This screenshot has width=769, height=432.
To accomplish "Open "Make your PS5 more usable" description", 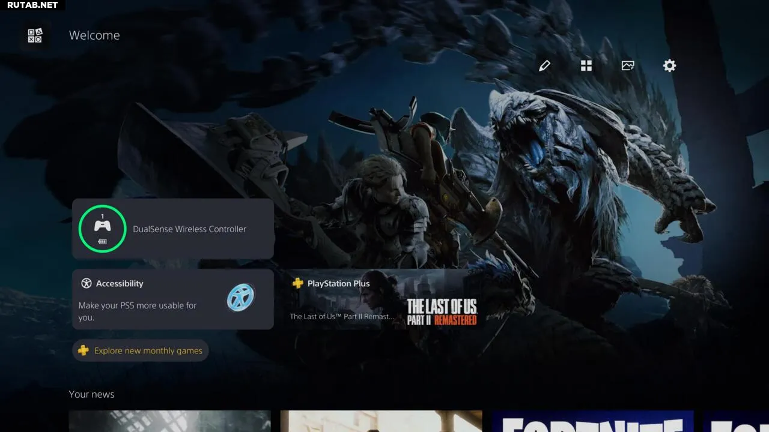I will tap(138, 311).
